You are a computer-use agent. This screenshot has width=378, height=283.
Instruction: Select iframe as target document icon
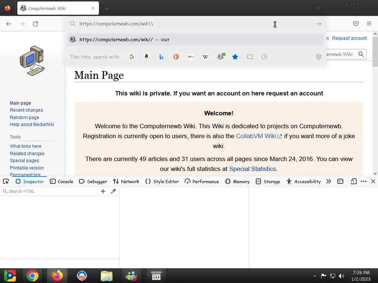(340, 181)
